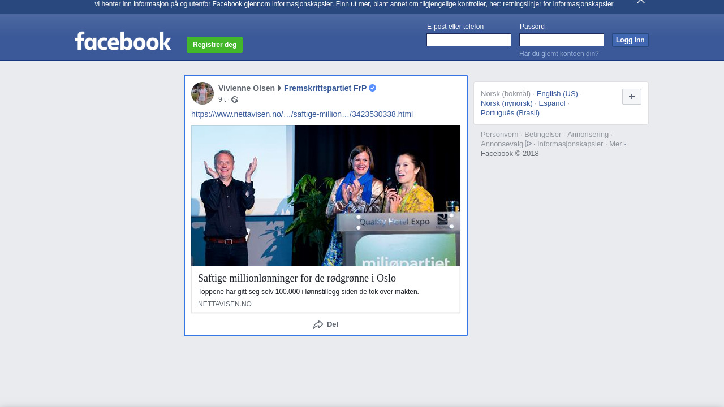
Task: Expand the Mer footer dropdown
Action: (618, 144)
